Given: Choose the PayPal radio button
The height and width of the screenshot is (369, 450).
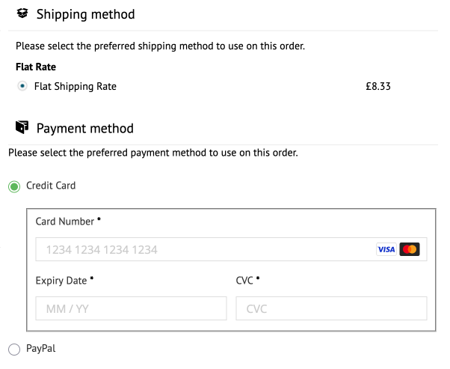Looking at the screenshot, I should [14, 349].
